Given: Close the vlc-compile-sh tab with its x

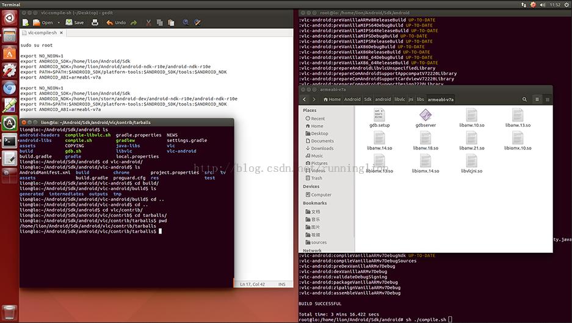Looking at the screenshot, I should tap(61, 33).
